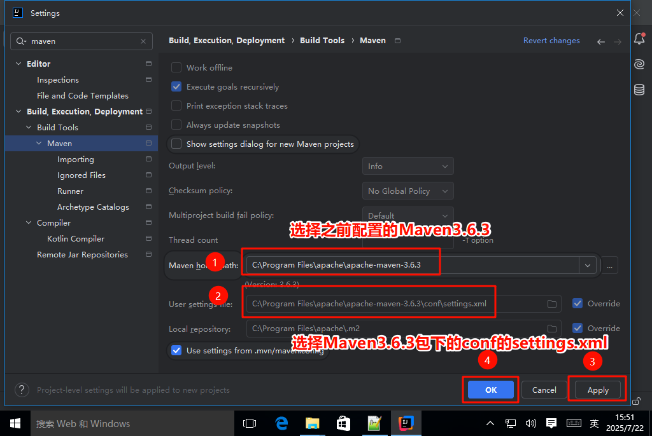Uncheck Execute goals recursively
The width and height of the screenshot is (652, 436).
pos(176,87)
